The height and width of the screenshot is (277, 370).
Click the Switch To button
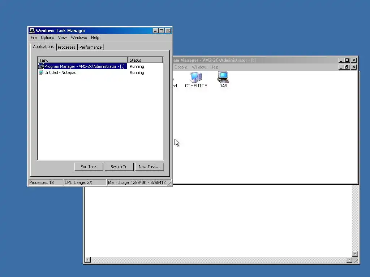pyautogui.click(x=119, y=167)
